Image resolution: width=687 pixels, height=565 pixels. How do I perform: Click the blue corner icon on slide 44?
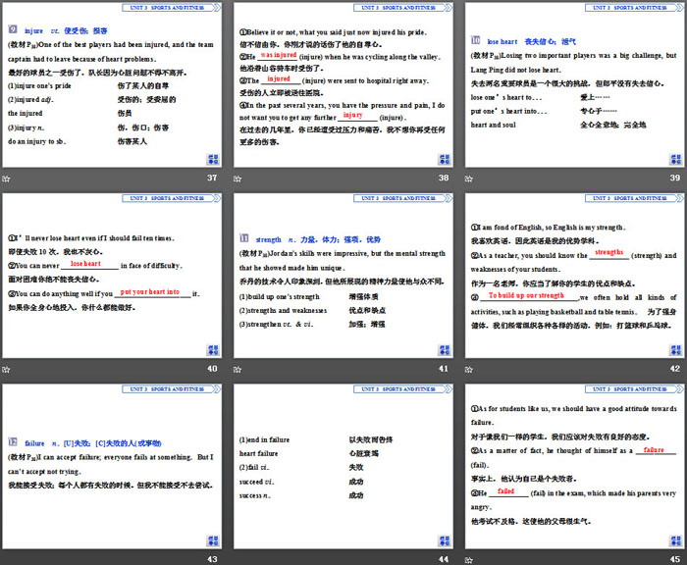tap(445, 540)
